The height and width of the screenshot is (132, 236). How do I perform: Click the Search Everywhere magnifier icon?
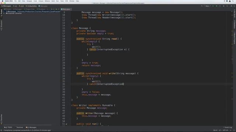point(235,6)
